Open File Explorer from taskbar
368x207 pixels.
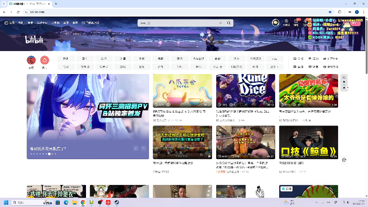click(75, 202)
